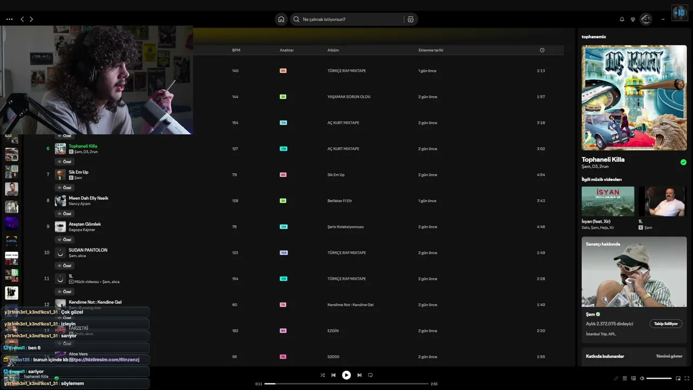Navigate forward with the right arrow
Image resolution: width=693 pixels, height=390 pixels.
(31, 19)
